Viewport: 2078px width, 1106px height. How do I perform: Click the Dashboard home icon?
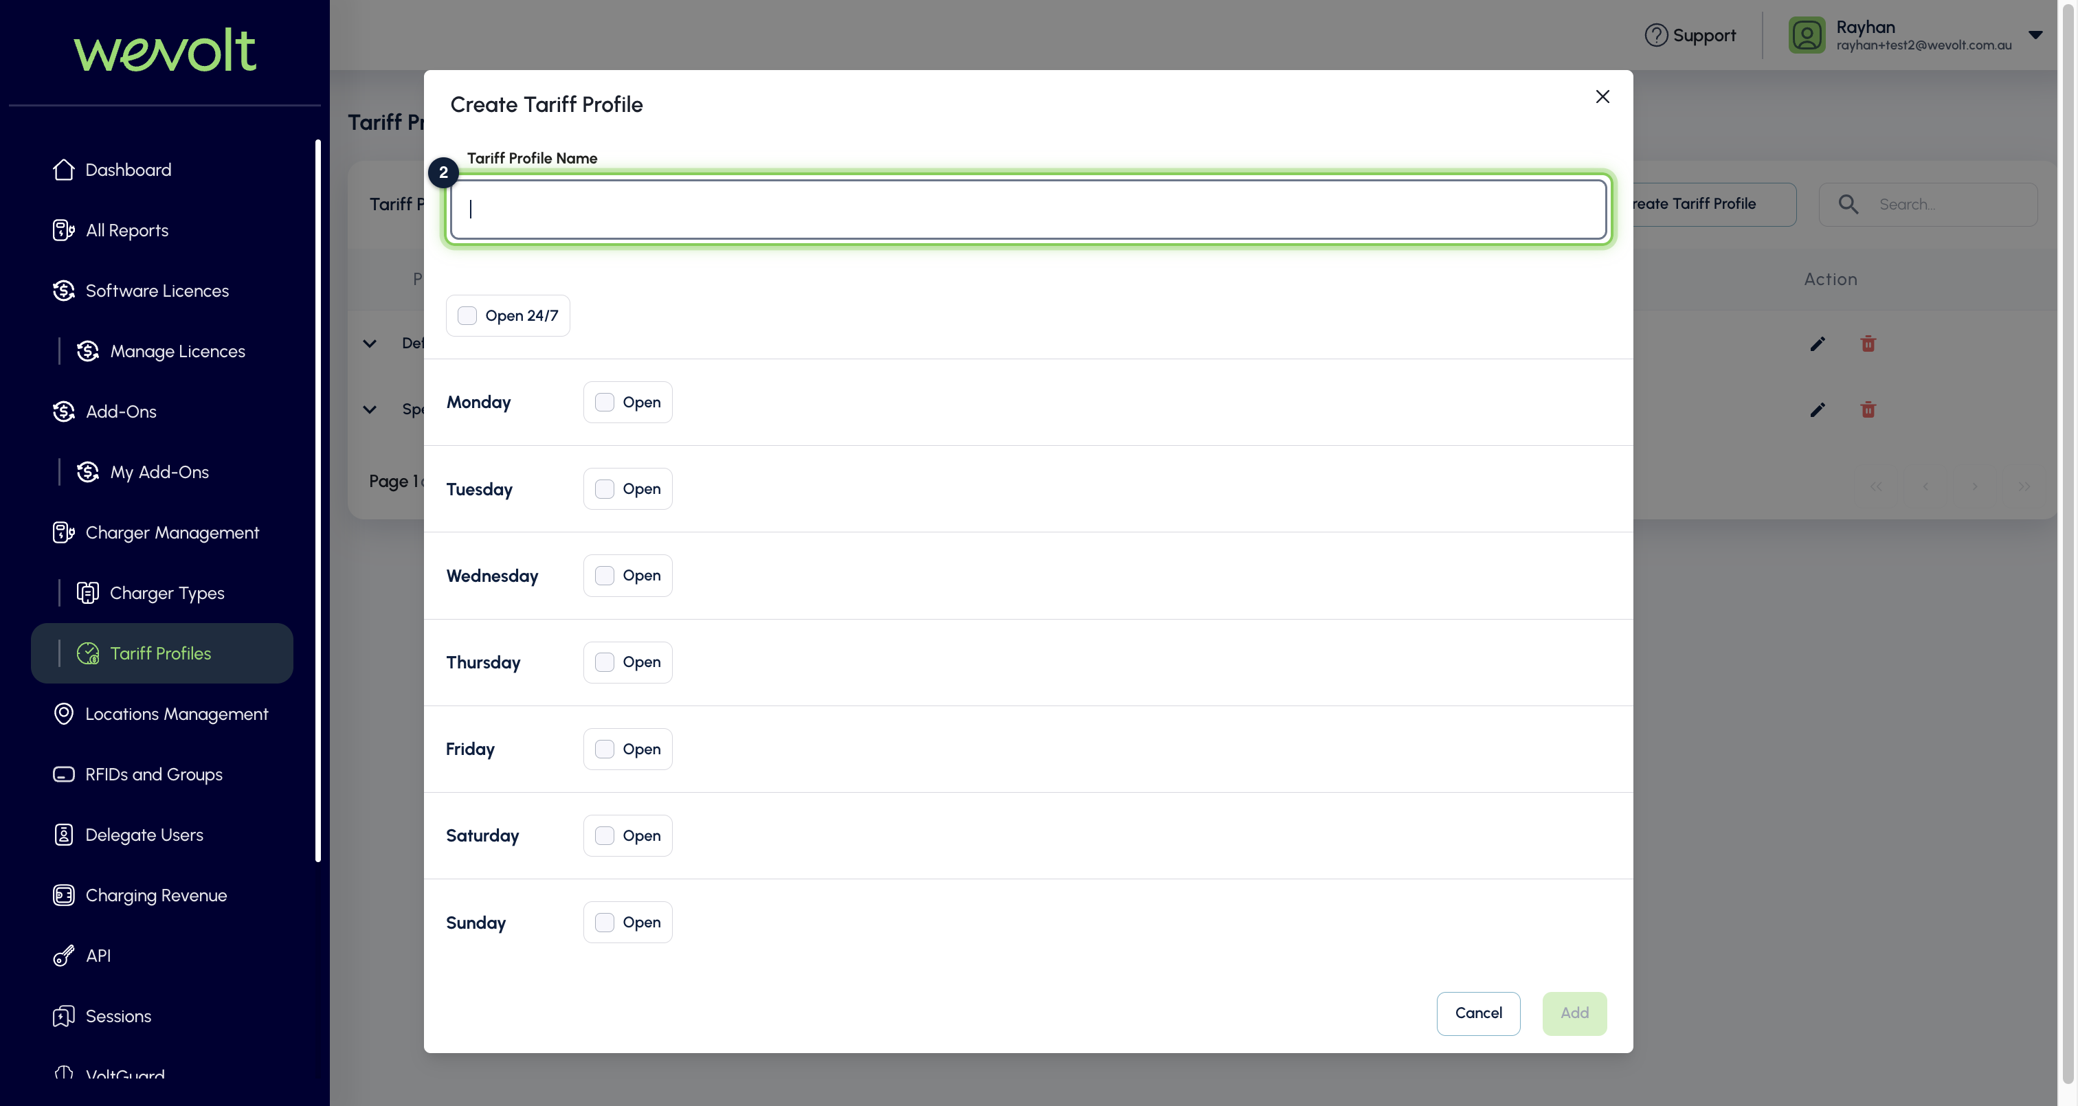point(64,170)
